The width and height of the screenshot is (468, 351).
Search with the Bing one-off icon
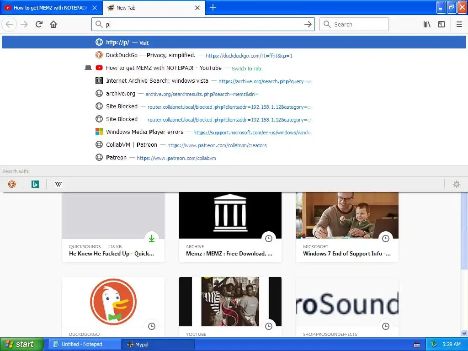click(x=35, y=184)
